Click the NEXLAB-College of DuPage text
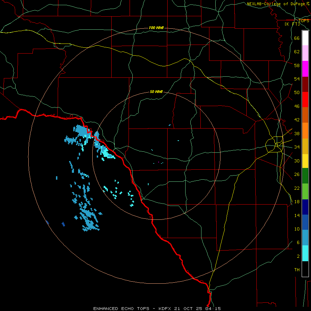Viewport: 311px width, 311px height. click(x=277, y=4)
